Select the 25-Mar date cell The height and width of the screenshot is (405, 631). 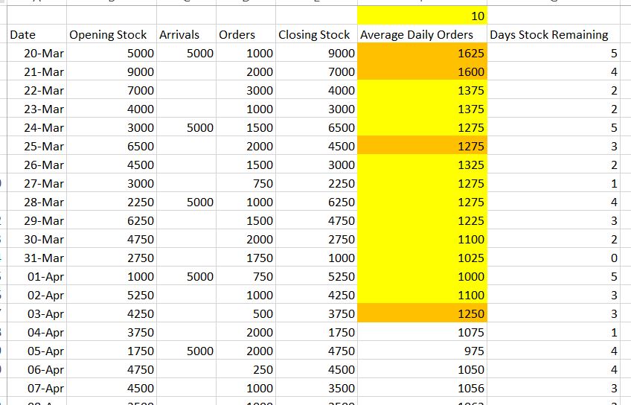(x=36, y=146)
